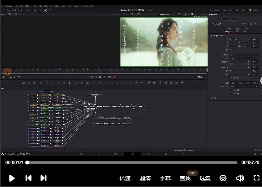Open the circular target icon in player bar

point(223,178)
